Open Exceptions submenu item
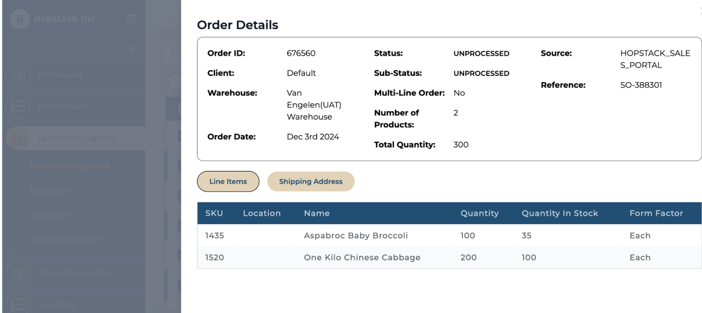702x313 pixels. pos(52,190)
